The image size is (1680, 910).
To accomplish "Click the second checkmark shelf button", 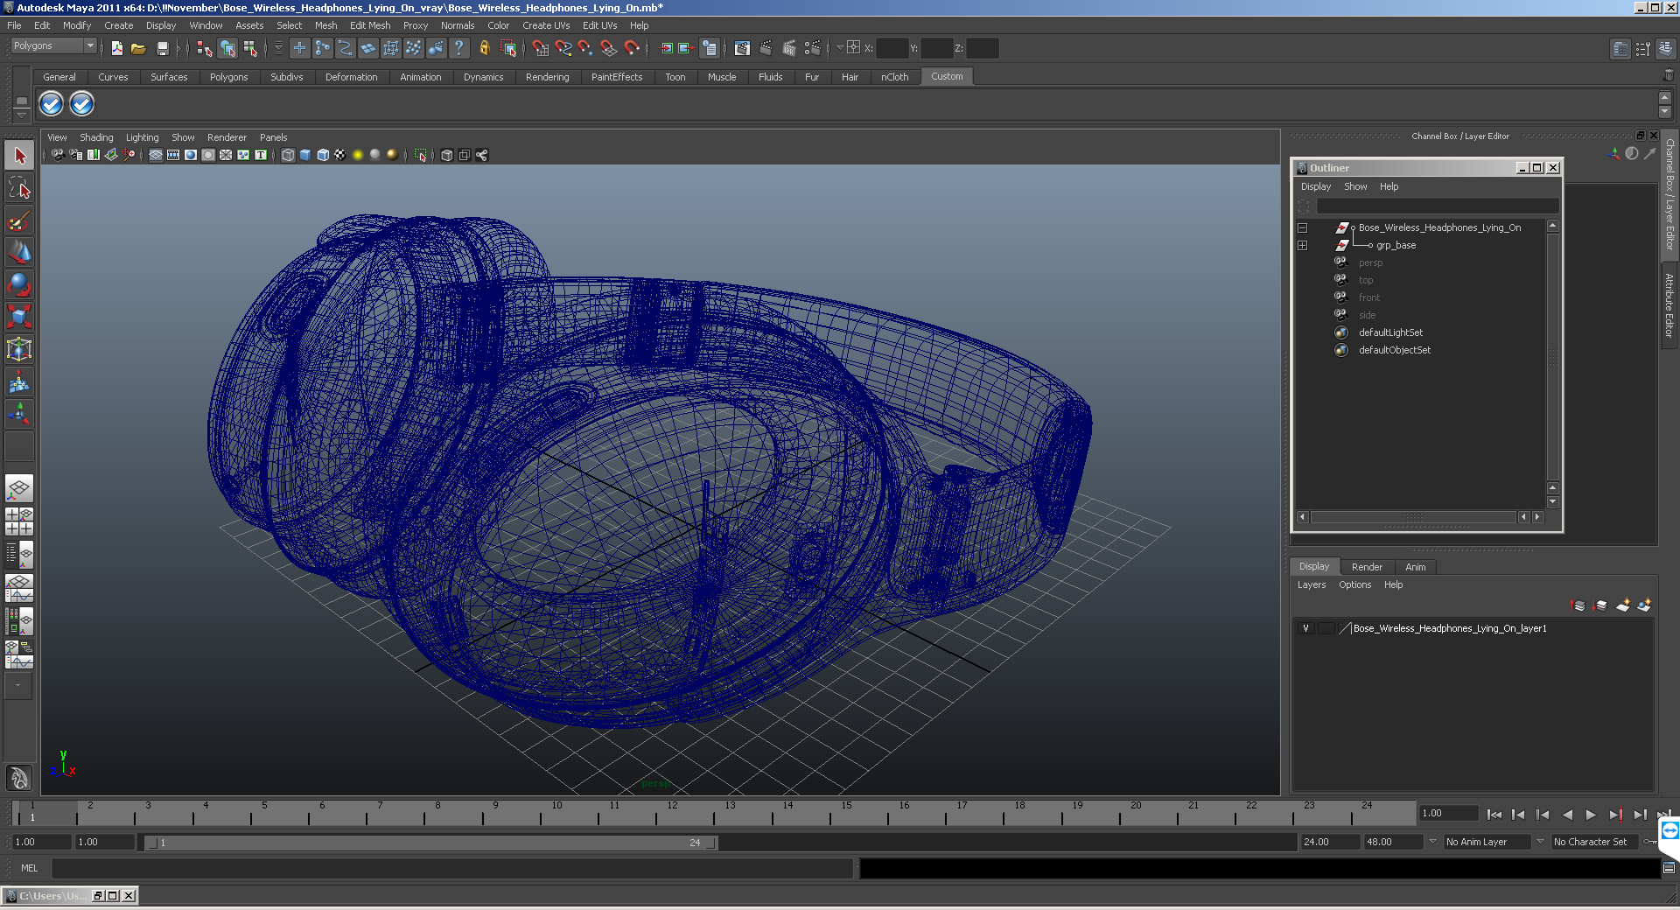I will 81,104.
